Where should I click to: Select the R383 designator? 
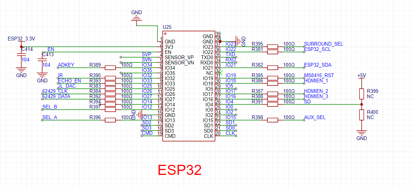(x=95, y=86)
